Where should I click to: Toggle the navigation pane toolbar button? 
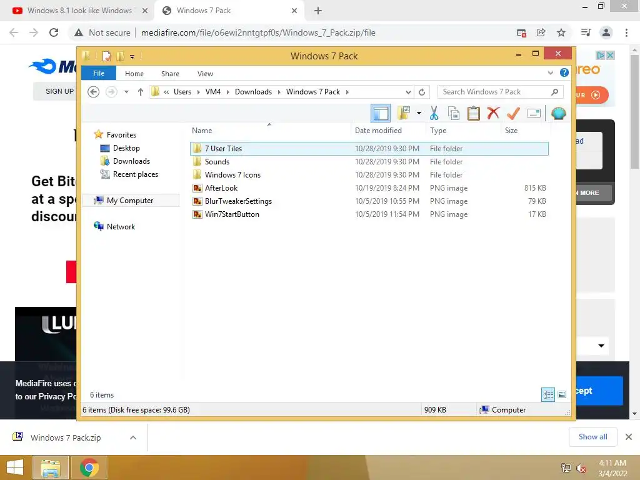(381, 113)
